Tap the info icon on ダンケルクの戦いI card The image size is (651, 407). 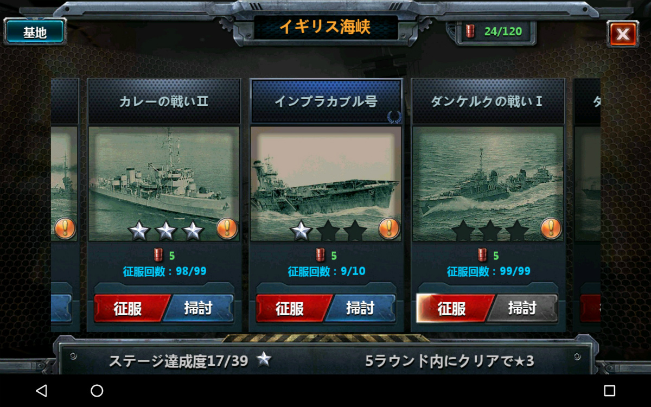(551, 228)
